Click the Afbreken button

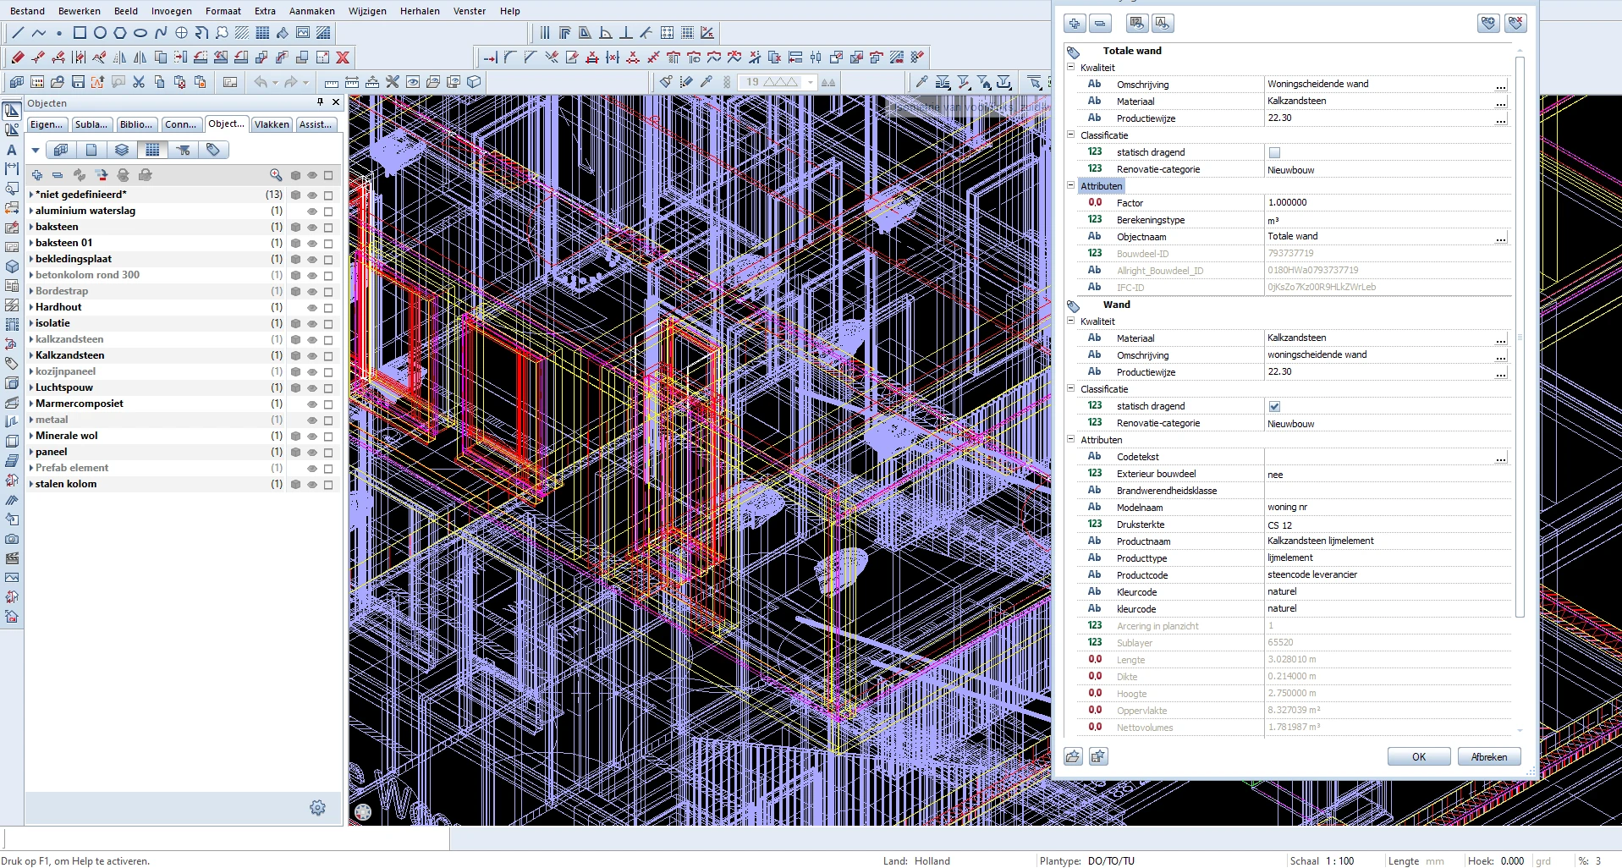click(1489, 757)
